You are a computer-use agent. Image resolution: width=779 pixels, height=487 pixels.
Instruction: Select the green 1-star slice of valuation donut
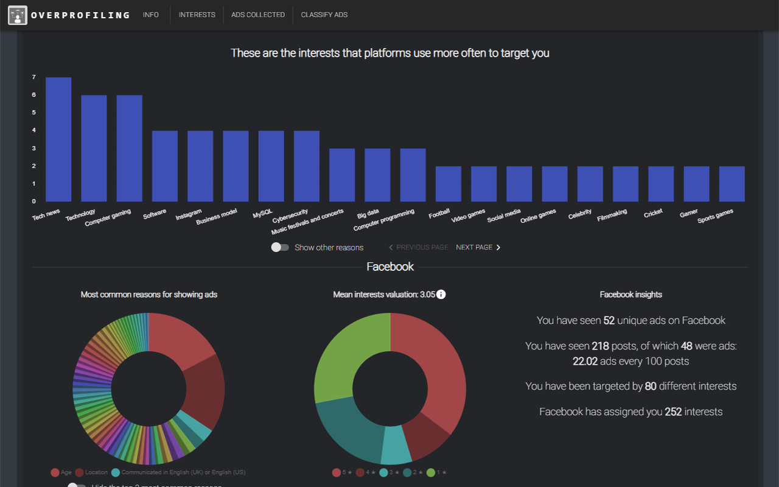pos(345,352)
